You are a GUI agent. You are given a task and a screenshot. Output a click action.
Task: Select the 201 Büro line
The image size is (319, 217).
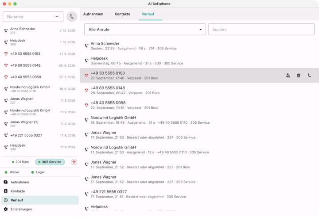point(20,162)
